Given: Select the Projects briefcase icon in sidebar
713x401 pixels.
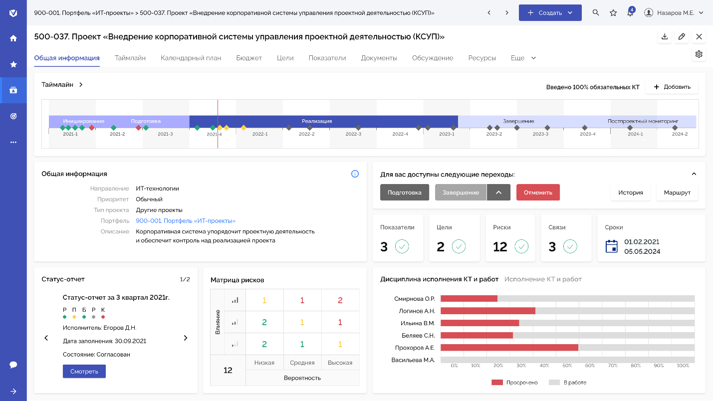Looking at the screenshot, I should (13, 90).
